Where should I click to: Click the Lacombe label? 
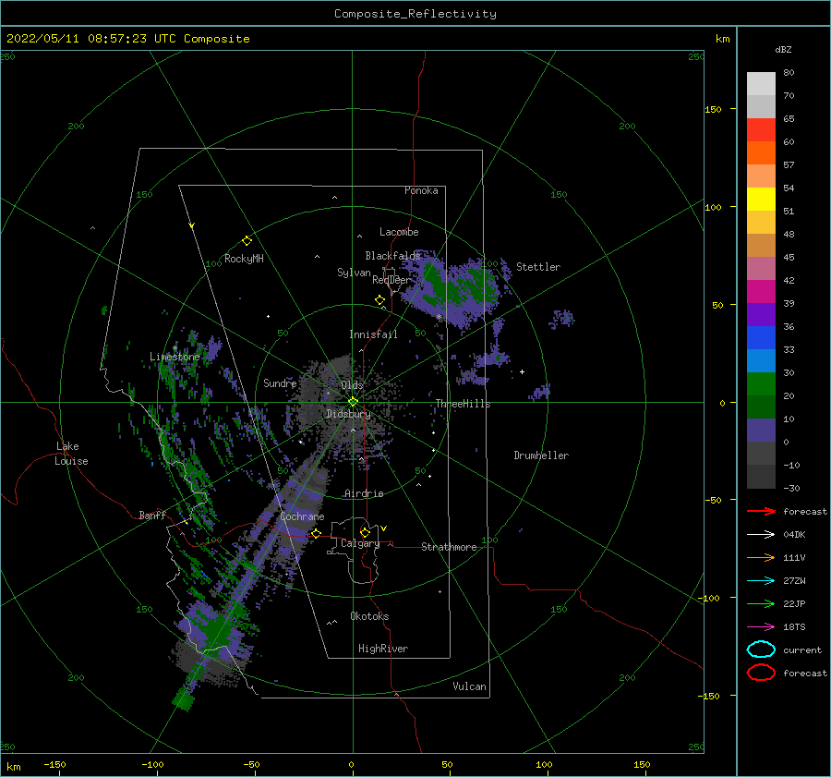[x=399, y=232]
